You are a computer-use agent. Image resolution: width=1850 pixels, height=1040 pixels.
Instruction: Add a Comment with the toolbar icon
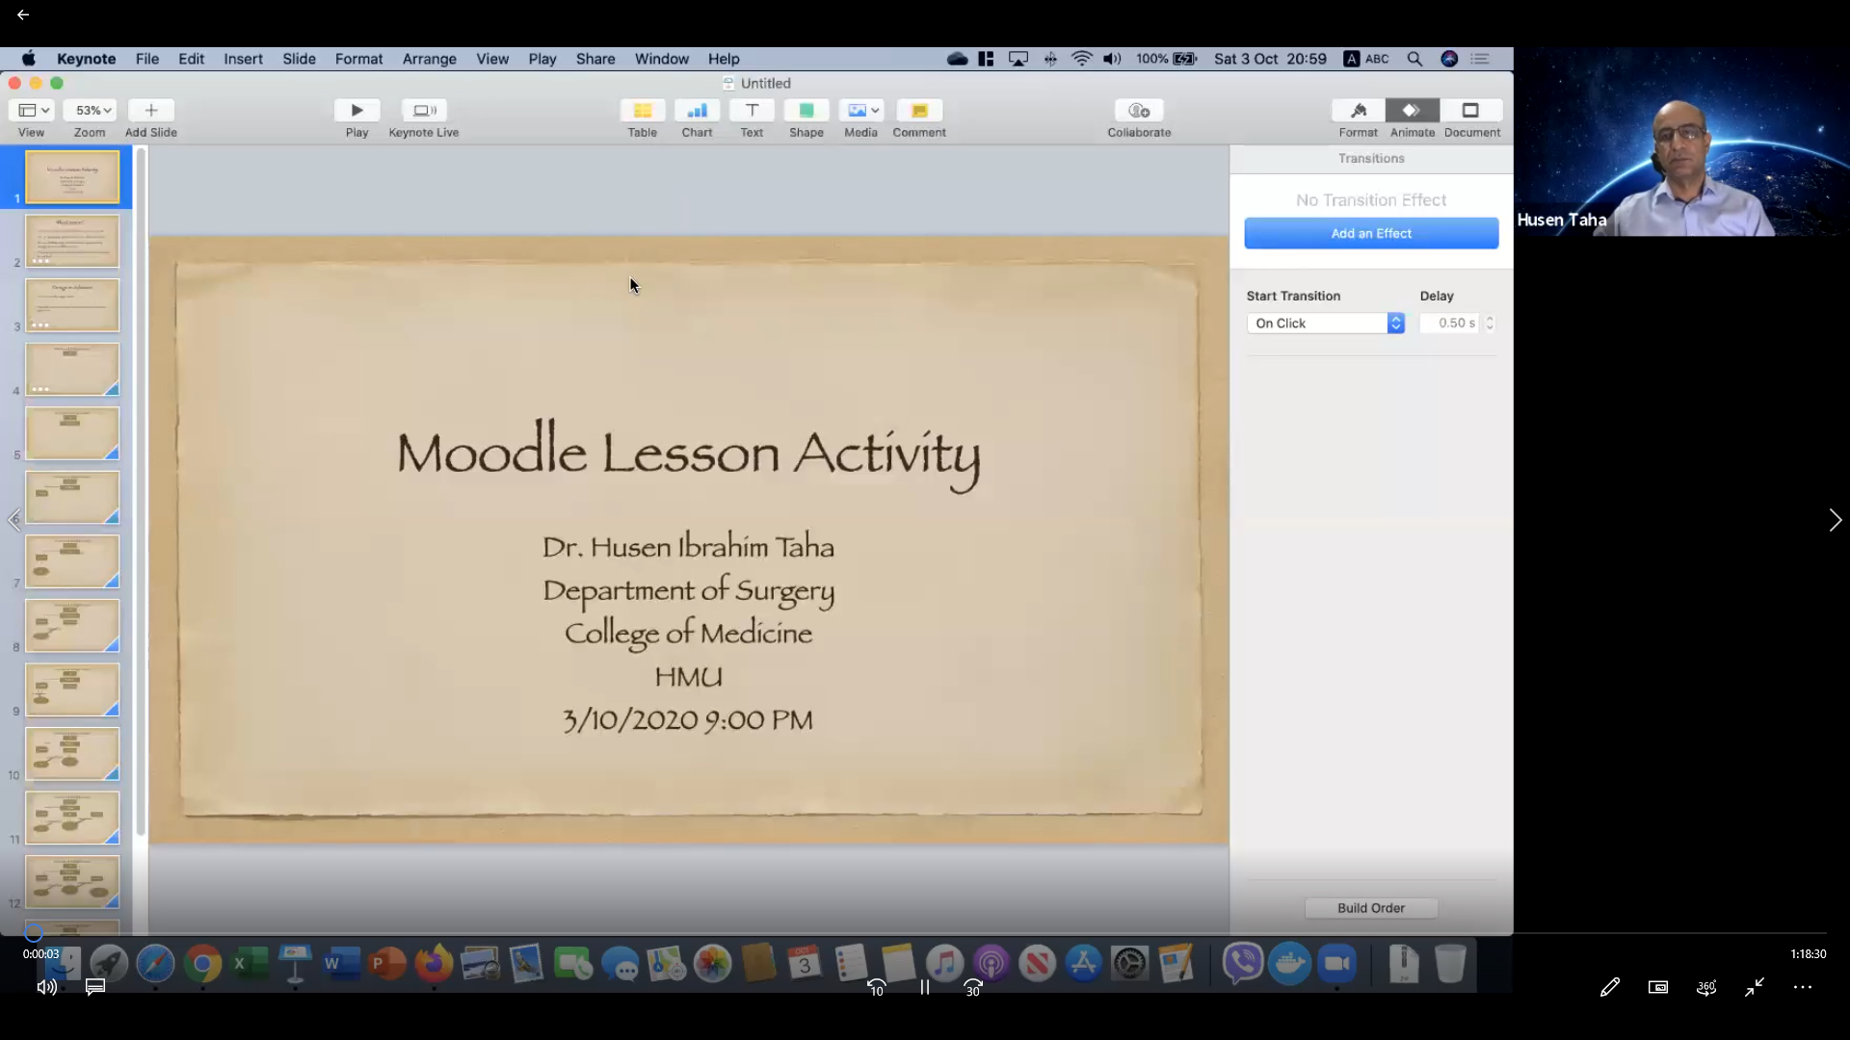[919, 110]
